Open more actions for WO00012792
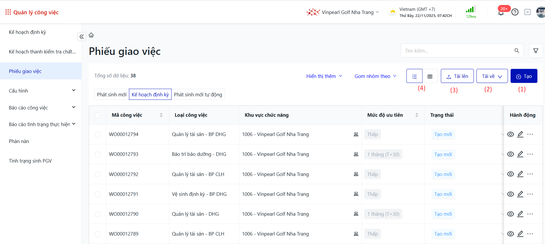The width and height of the screenshot is (545, 244). click(x=530, y=174)
